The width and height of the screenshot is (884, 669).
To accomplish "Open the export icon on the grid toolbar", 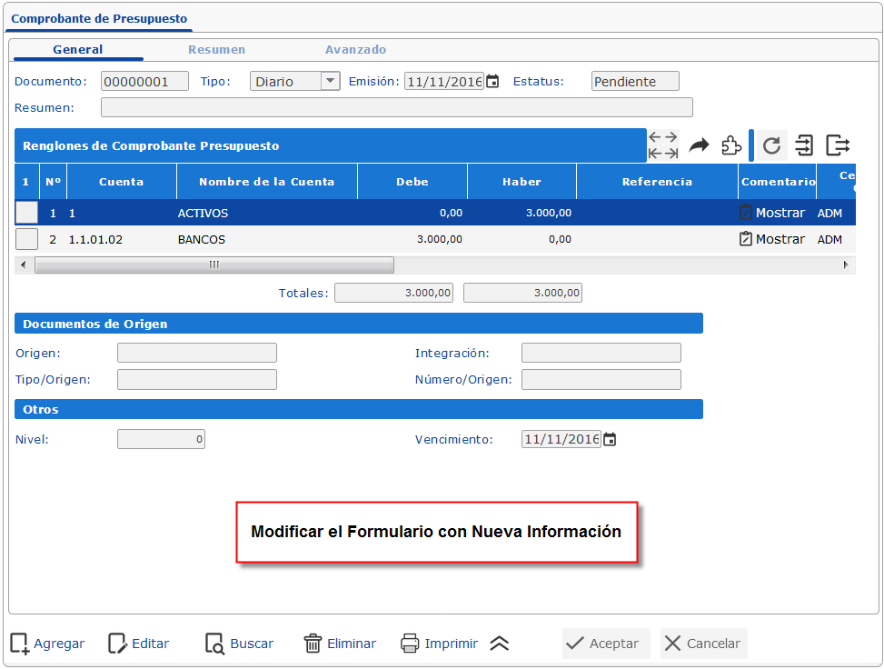I will [x=837, y=145].
